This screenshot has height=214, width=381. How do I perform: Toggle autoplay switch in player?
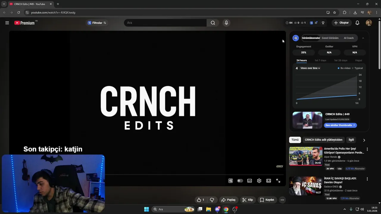(x=240, y=181)
